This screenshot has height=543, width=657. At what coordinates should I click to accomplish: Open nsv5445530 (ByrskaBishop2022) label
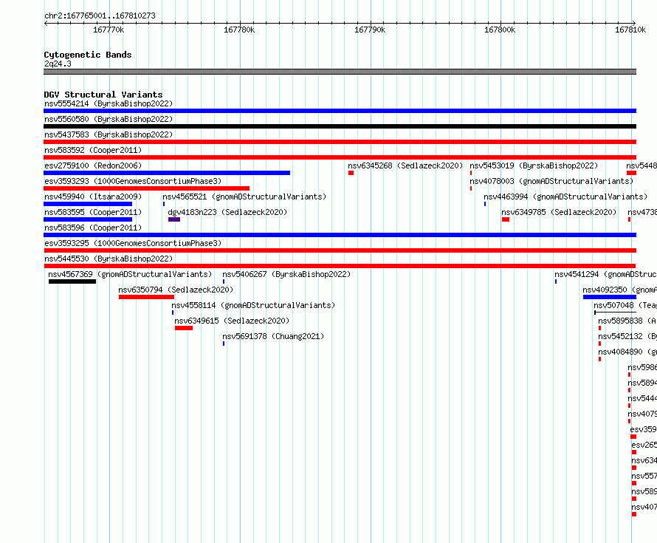pos(109,259)
